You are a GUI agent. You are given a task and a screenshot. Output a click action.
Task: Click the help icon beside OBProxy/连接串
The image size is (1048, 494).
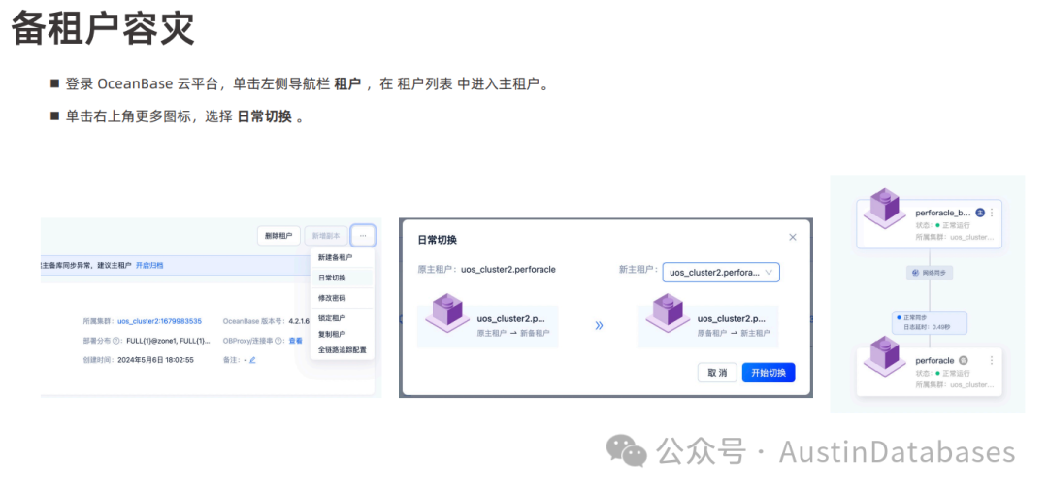pos(278,341)
